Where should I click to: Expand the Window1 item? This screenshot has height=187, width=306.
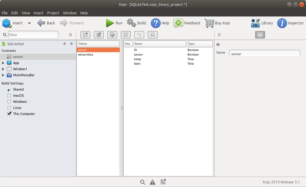[x=3, y=69]
